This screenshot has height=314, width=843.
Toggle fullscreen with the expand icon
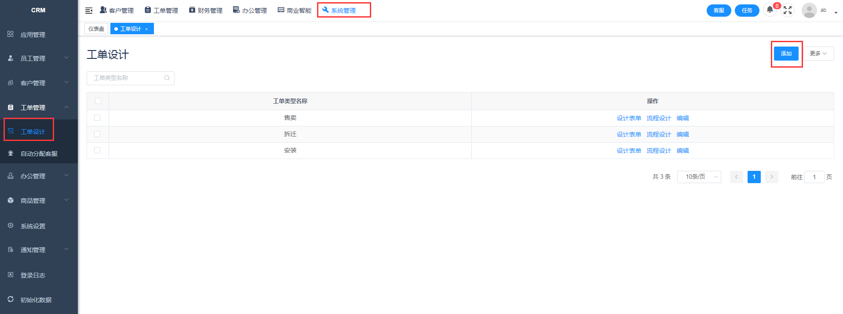pos(788,10)
